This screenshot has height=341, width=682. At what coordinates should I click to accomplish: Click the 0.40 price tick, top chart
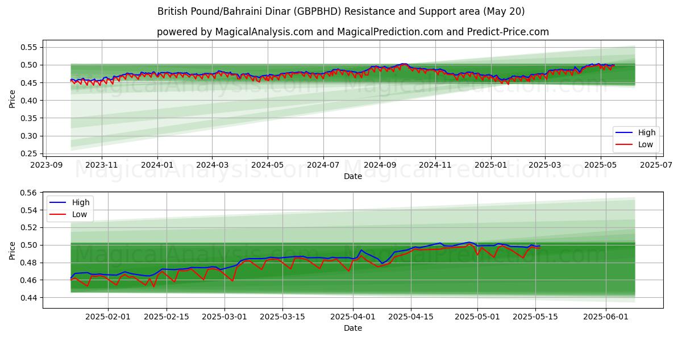(30, 101)
